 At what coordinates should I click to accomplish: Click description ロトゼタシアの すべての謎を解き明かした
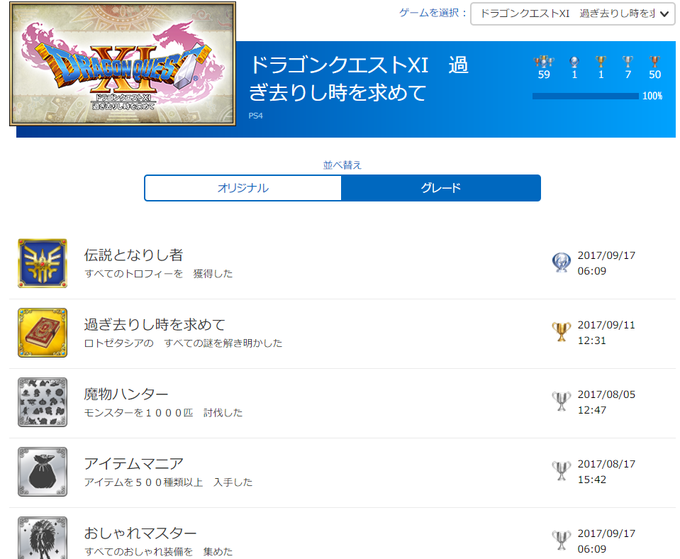(183, 343)
